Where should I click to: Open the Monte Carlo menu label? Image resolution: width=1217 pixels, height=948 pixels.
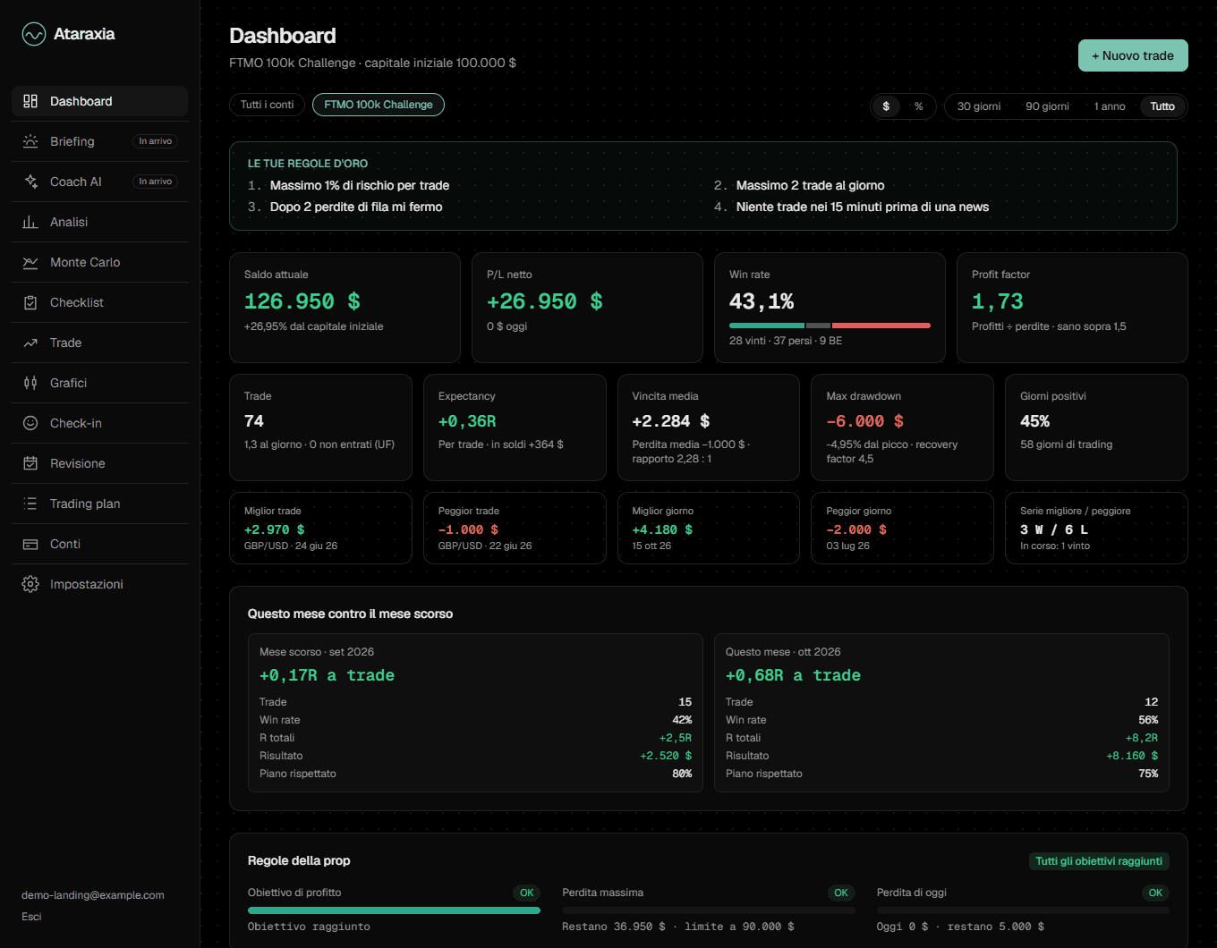pyautogui.click(x=85, y=262)
